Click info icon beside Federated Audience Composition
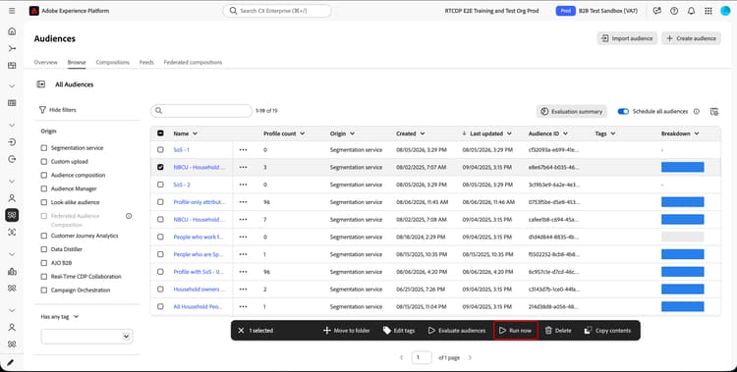Screen dimensions: 737x372 tap(129, 216)
